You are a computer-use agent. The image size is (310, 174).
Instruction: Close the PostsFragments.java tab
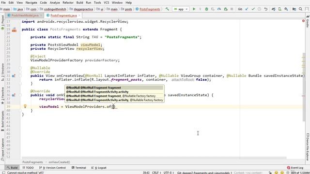79,15
